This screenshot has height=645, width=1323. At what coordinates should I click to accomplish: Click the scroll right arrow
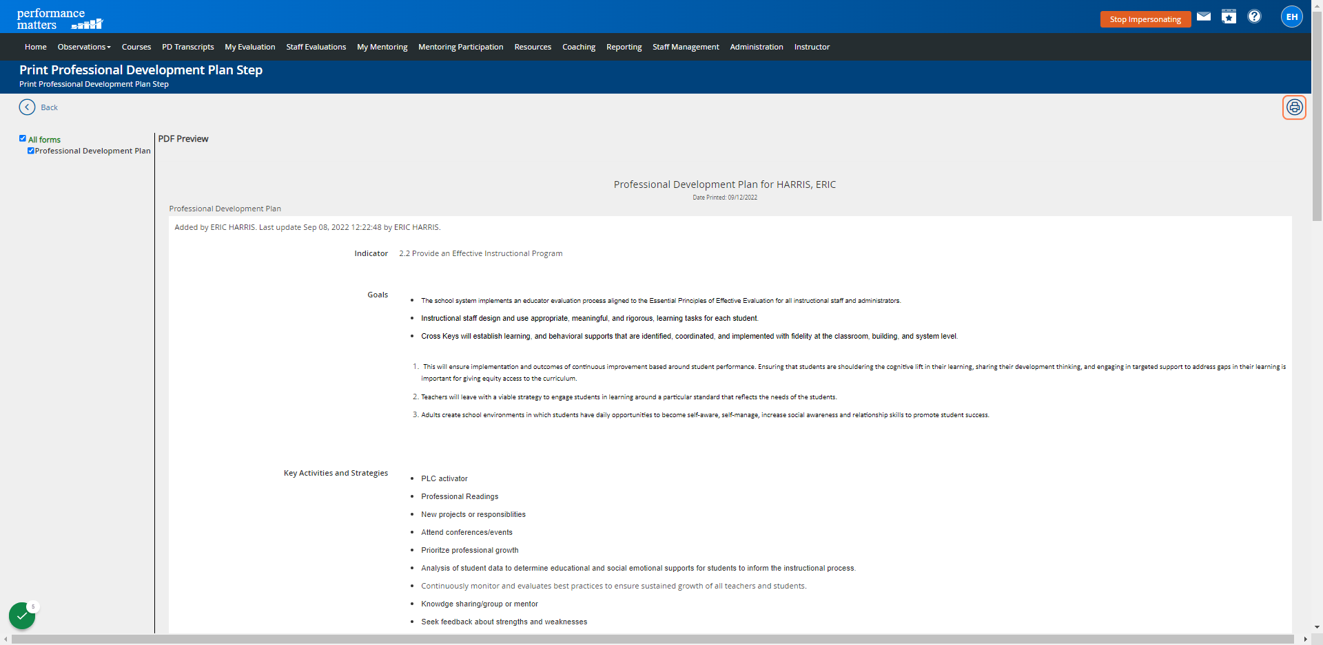coord(1305,639)
